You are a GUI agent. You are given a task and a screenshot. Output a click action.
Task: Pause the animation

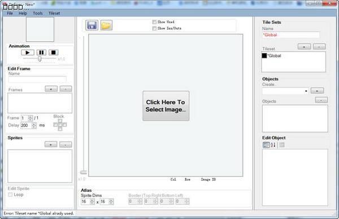click(41, 52)
